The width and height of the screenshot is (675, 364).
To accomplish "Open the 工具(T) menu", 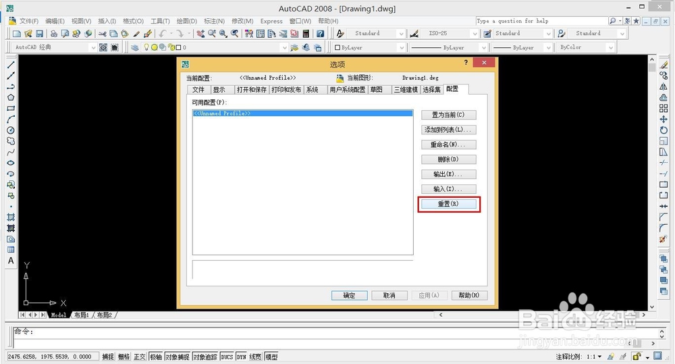I will (160, 21).
